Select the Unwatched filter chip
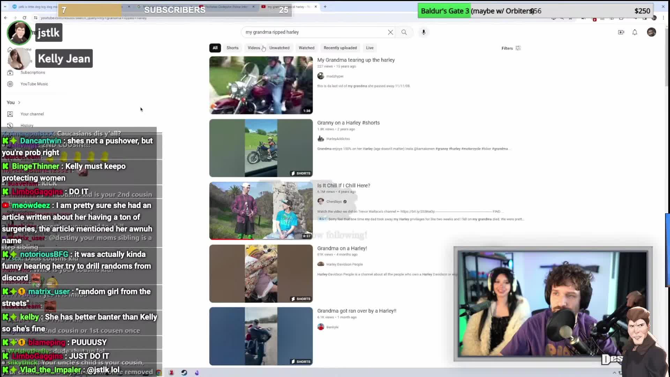The image size is (670, 377). click(279, 48)
